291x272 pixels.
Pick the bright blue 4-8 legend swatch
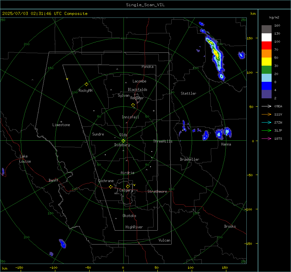click(266, 86)
